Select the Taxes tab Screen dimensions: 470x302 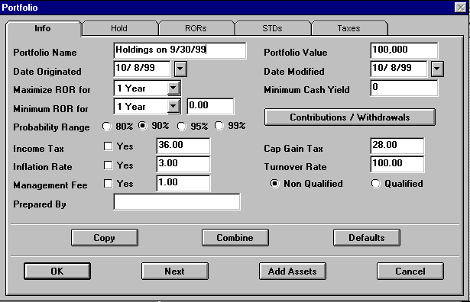point(349,28)
